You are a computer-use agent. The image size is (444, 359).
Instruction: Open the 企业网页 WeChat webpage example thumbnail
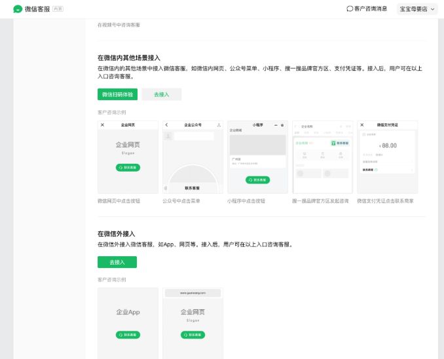(128, 157)
